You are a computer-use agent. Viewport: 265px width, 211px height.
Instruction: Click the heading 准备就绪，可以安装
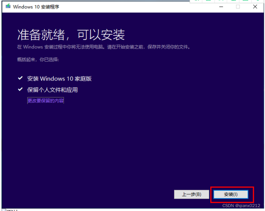pos(71,35)
